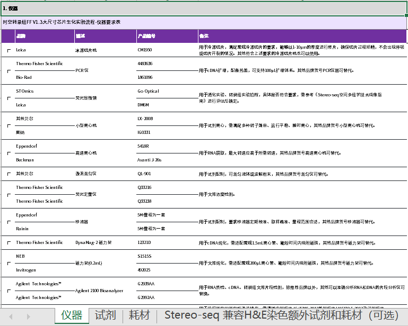Open the 耗材 sheet tab
The width and height of the screenshot is (408, 326).
139,315
